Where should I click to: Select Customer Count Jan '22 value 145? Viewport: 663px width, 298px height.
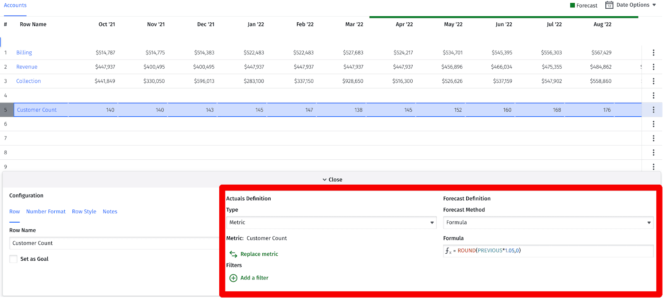point(259,110)
